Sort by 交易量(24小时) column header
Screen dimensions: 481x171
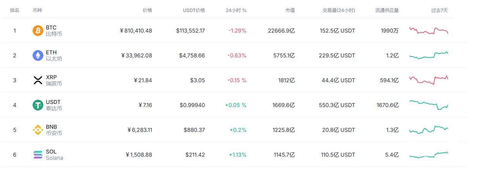click(x=339, y=10)
